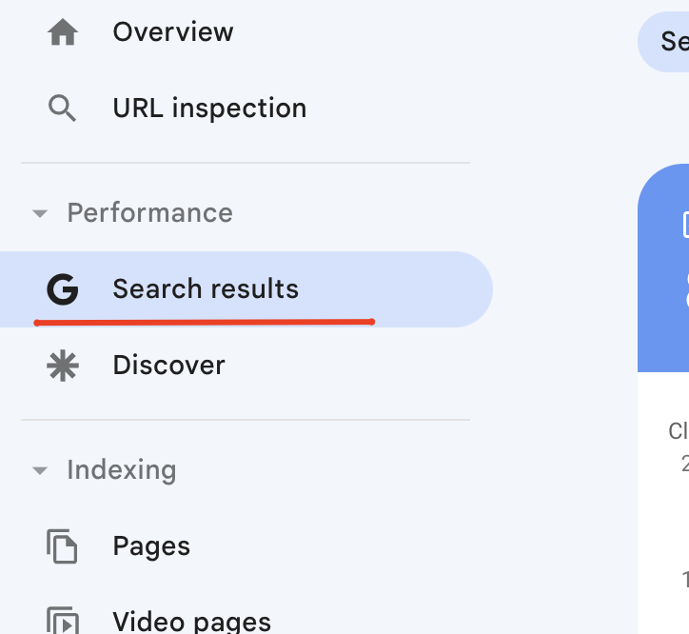Click the Performance section heading
Viewport: 689px width, 634px height.
(x=149, y=213)
